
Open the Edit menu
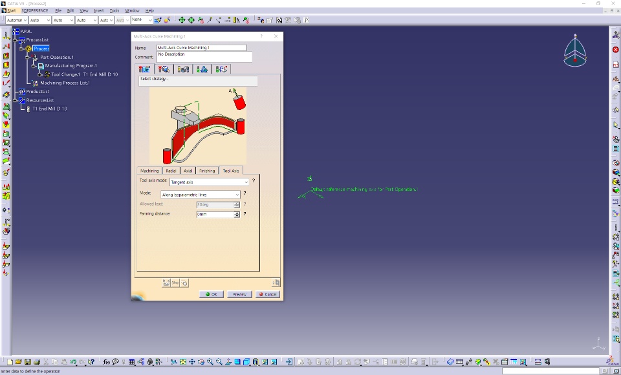pyautogui.click(x=71, y=11)
